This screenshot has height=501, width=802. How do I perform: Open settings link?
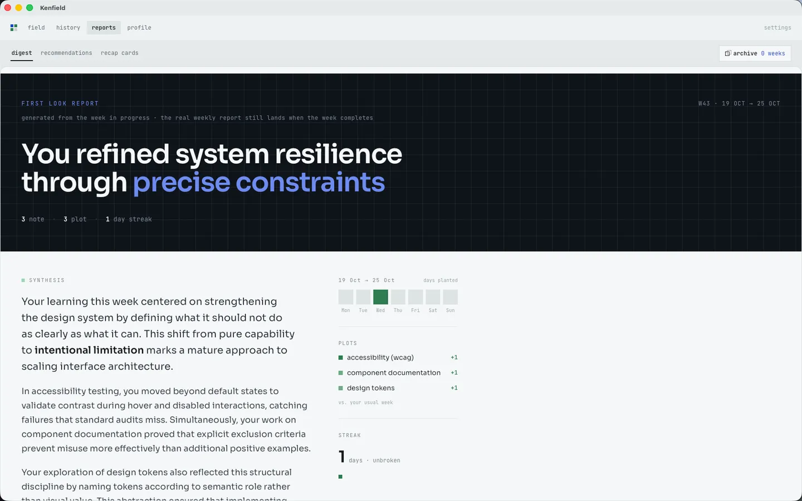pos(777,27)
